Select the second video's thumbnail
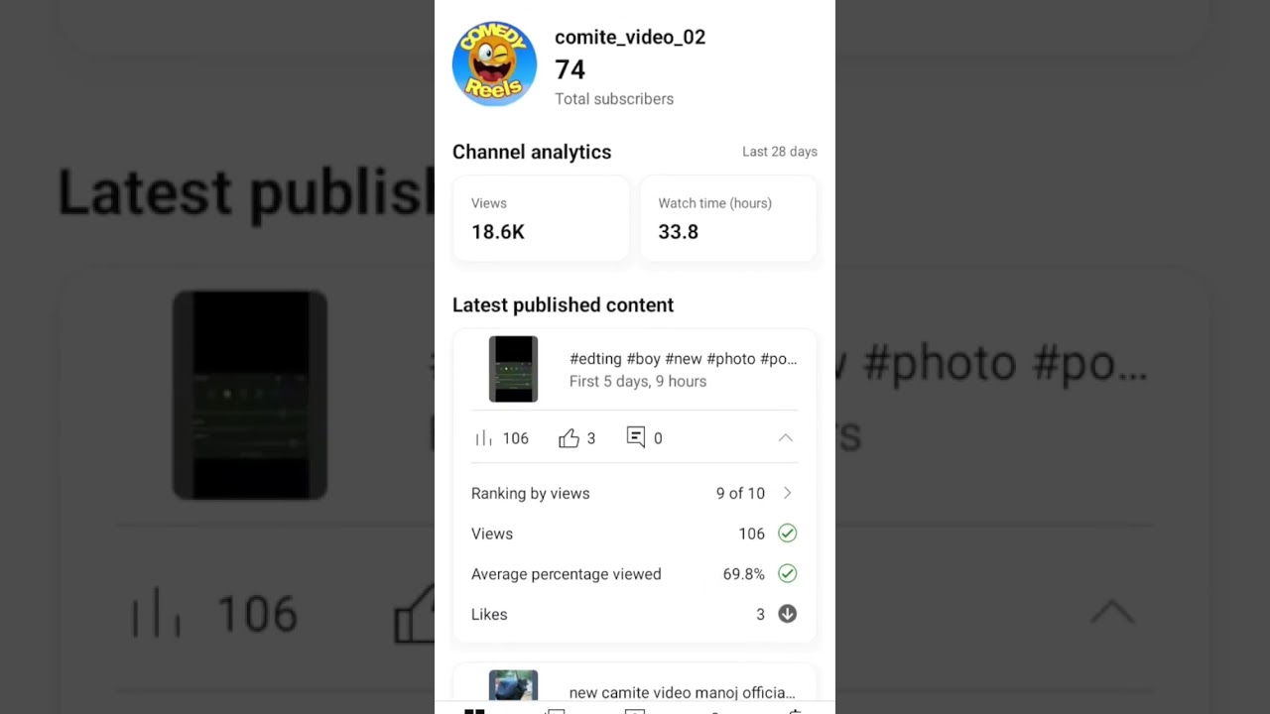Image resolution: width=1270 pixels, height=714 pixels. tap(513, 686)
